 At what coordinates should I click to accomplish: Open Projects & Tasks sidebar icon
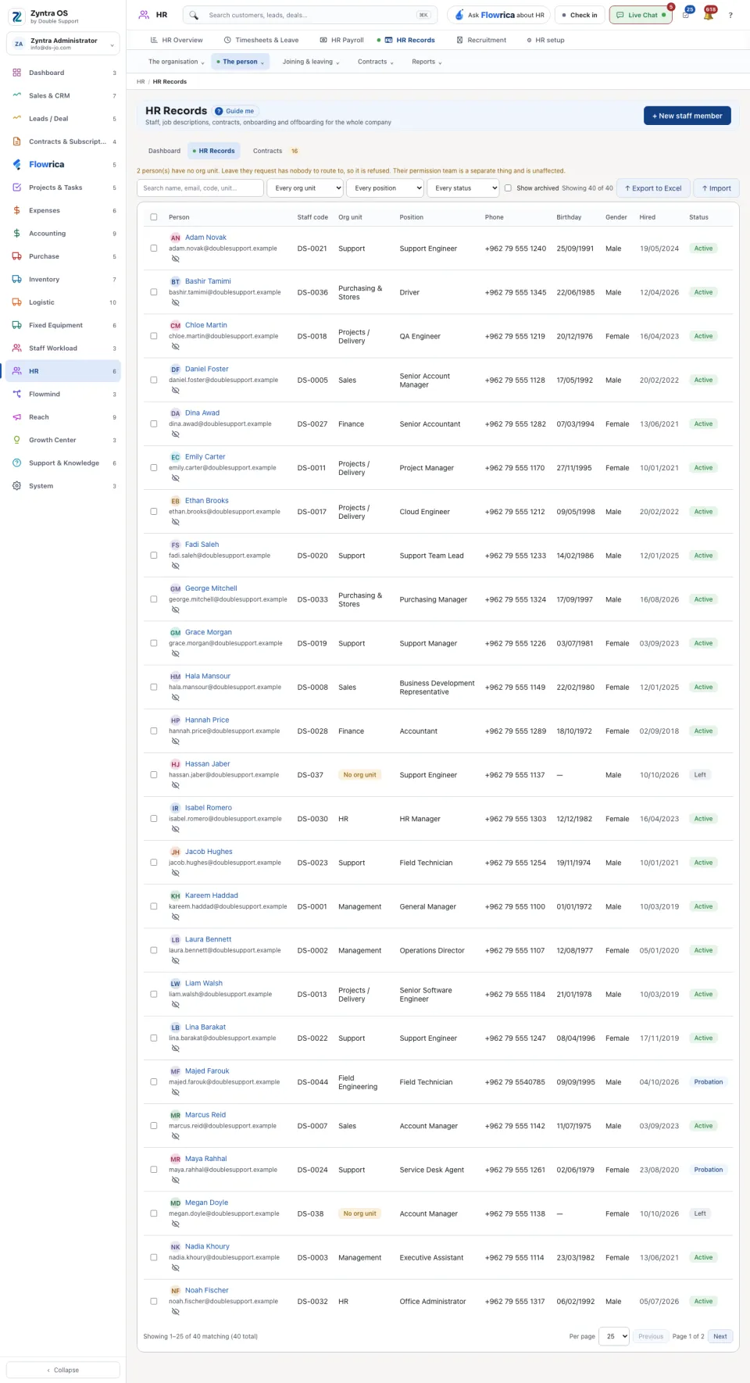click(x=16, y=188)
